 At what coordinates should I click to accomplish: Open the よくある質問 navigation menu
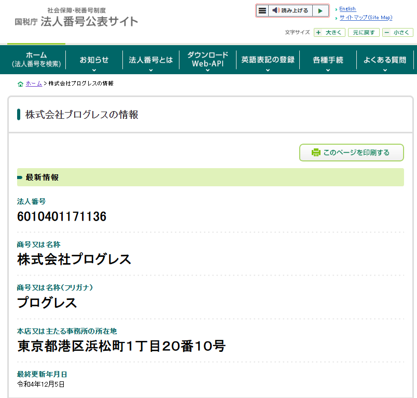385,60
